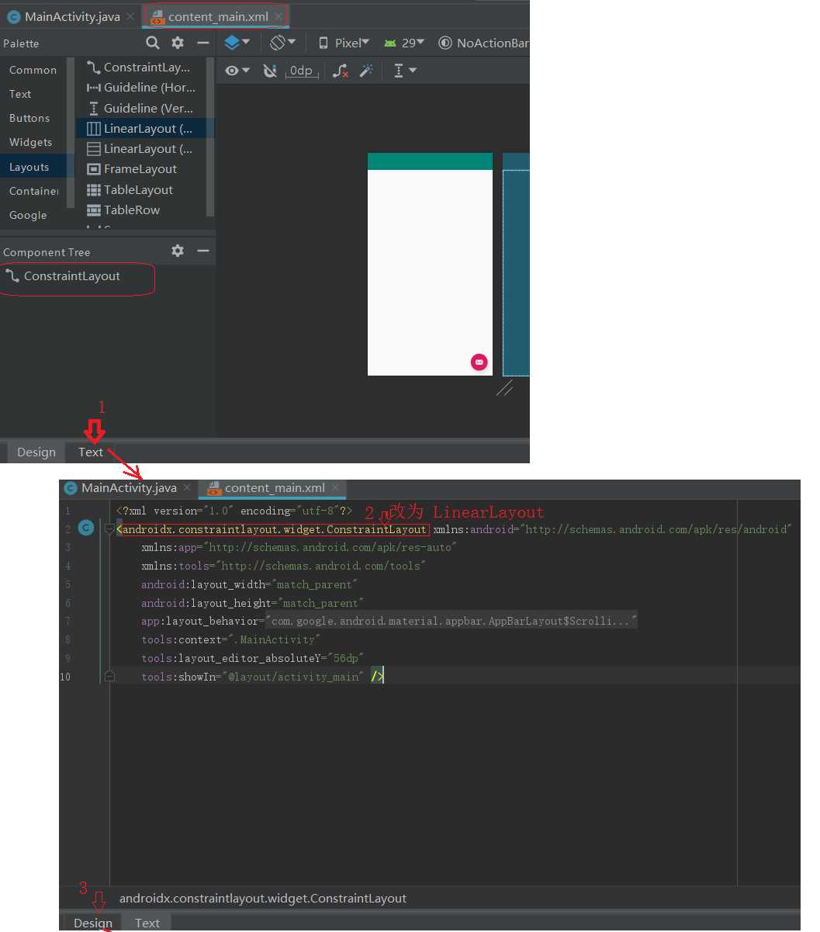Collapse the Component Tree panel
The image size is (820, 932).
(x=202, y=251)
